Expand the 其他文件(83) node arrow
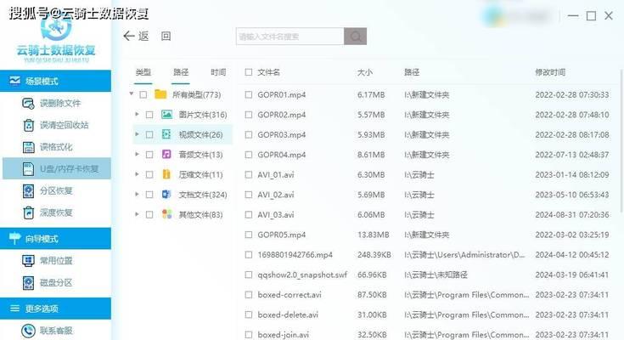Viewport: 624px width, 340px height. pyautogui.click(x=137, y=214)
